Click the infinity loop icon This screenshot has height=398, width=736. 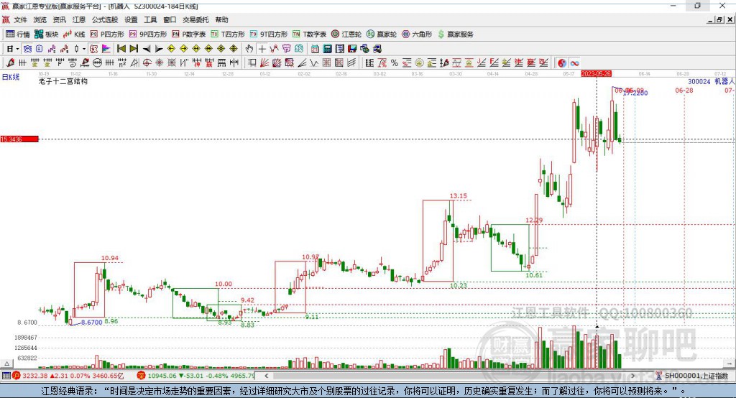[x=574, y=63]
